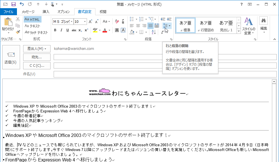Align text right in paragraph group
The width and height of the screenshot is (279, 162).
(144, 26)
